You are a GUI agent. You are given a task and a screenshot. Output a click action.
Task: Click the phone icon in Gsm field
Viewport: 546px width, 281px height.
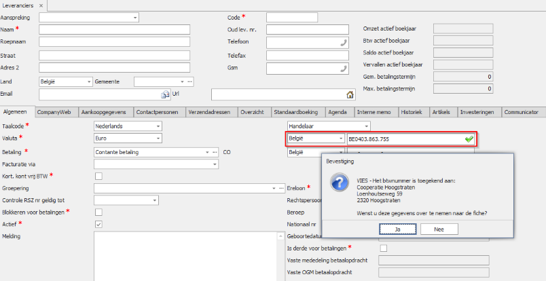click(x=344, y=69)
